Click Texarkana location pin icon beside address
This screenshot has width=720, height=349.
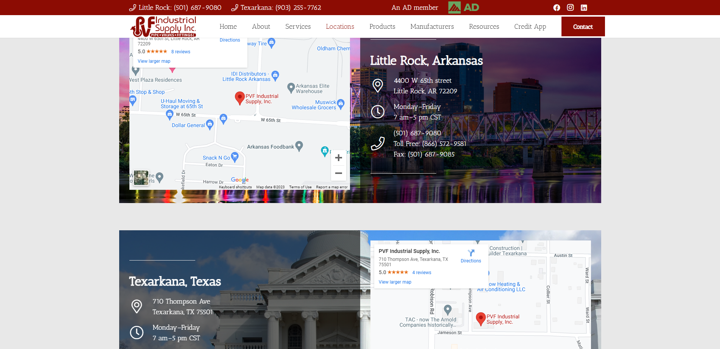[137, 306]
